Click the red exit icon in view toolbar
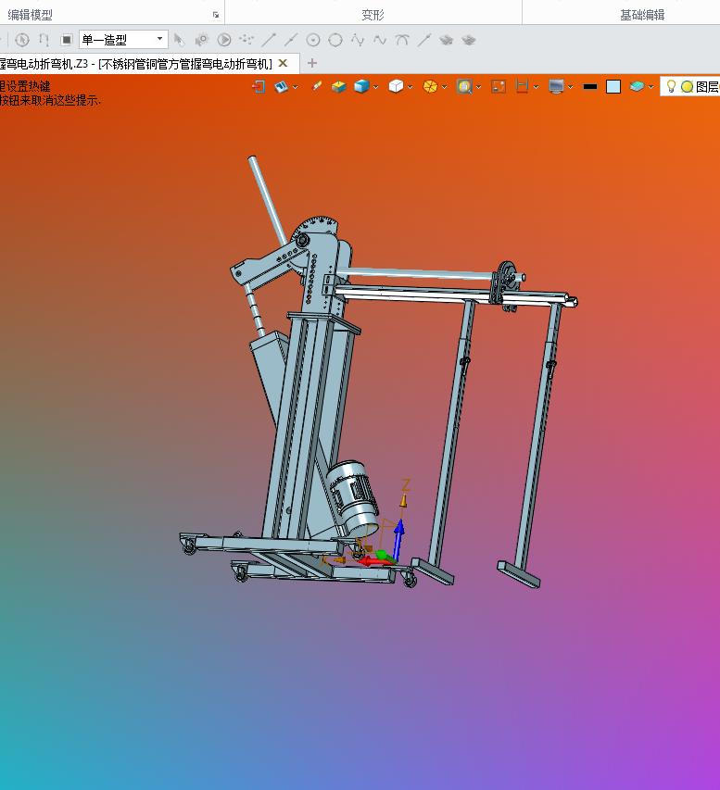 [259, 87]
